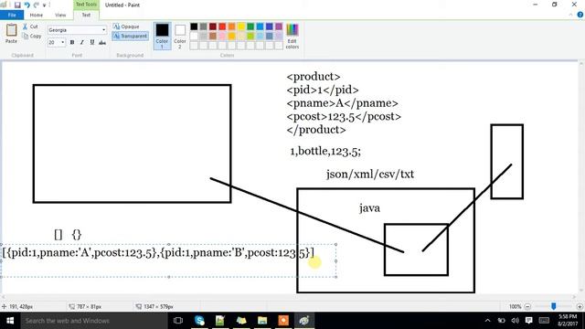Screen dimensions: 585x329
Task: Pick the yellow color swatch
Action: coord(241,27)
